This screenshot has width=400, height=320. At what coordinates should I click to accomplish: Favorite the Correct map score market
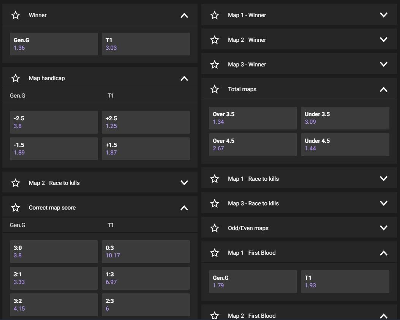[16, 208]
